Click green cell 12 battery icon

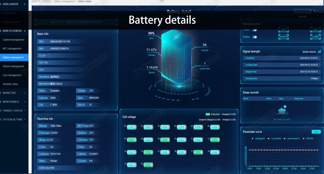(215, 139)
